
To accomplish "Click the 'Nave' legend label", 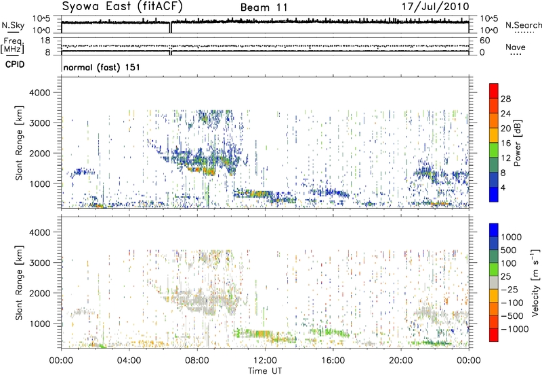I will click(x=516, y=47).
